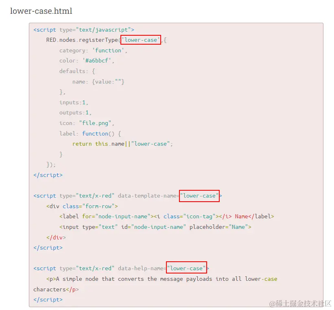Click the defaults: { line
The height and width of the screenshot is (310, 334).
77,71
